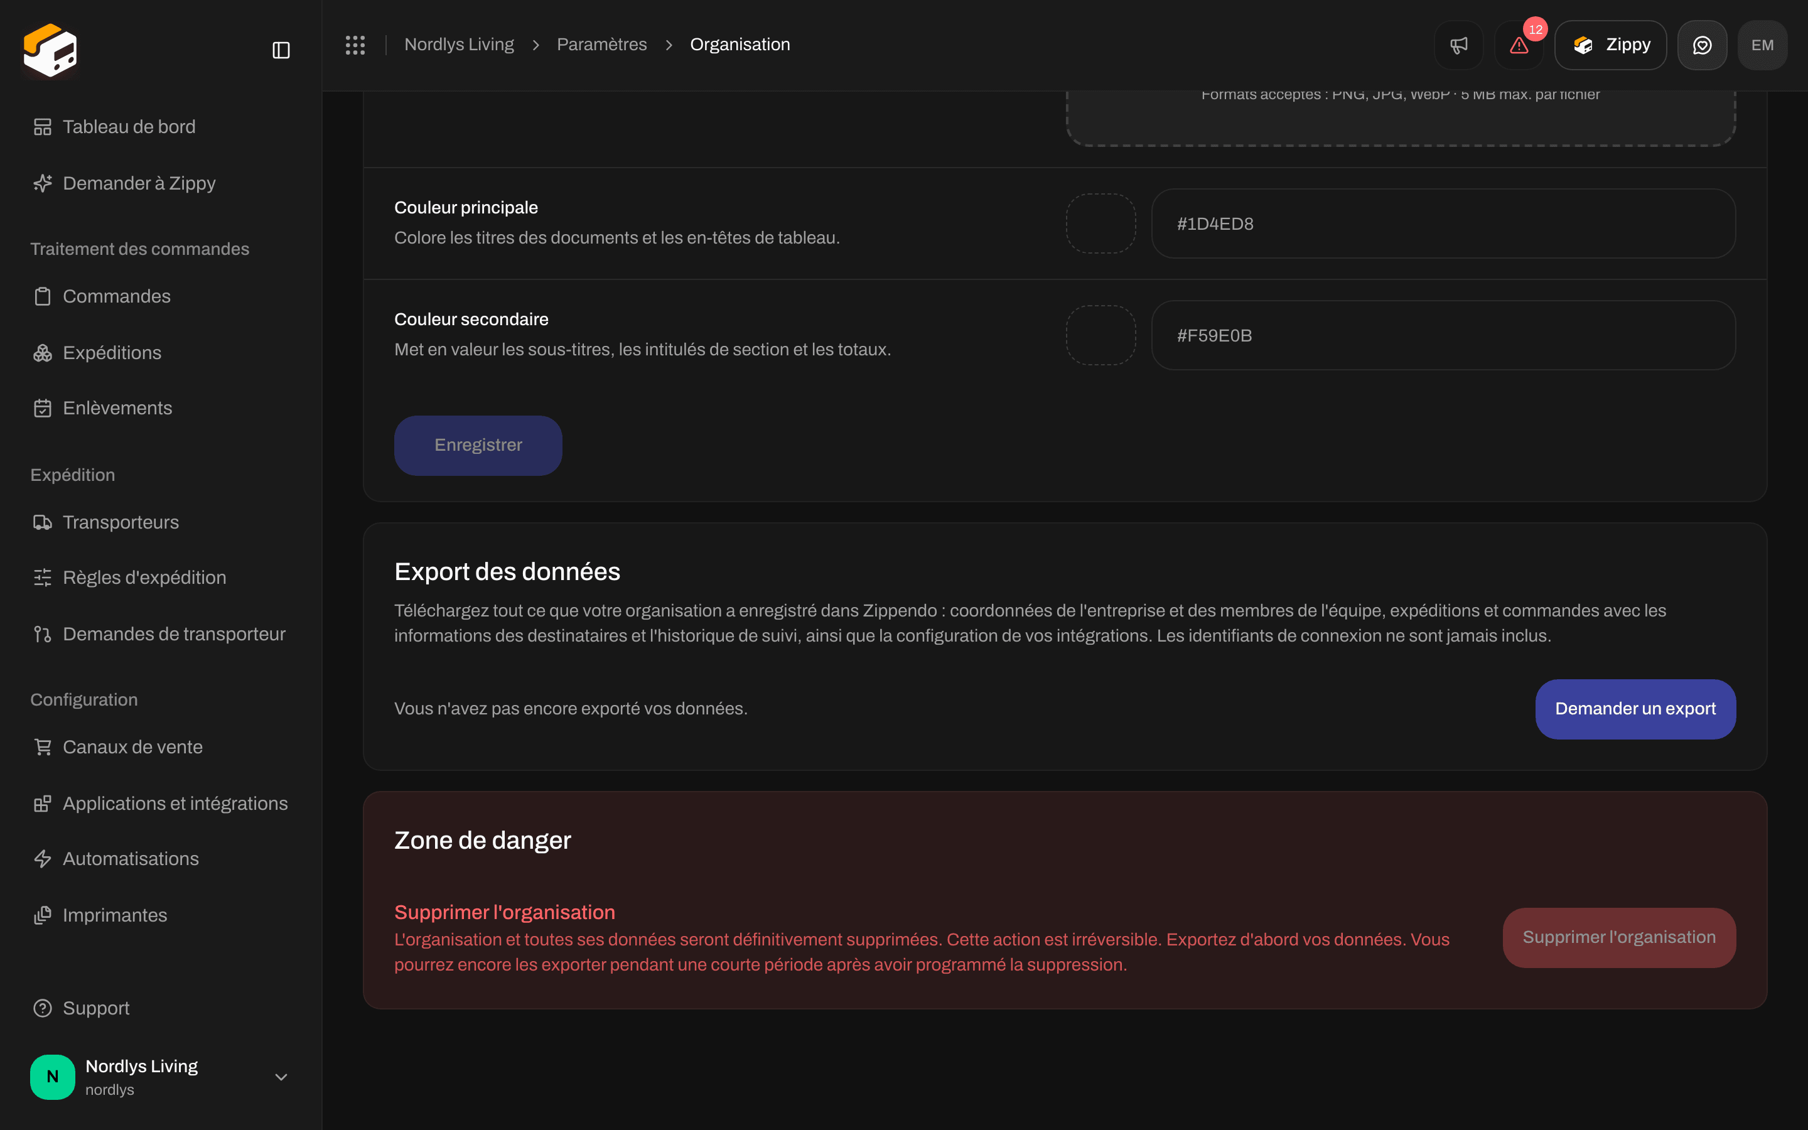The image size is (1808, 1130).
Task: Click Zone de danger heading
Action: [x=483, y=840]
